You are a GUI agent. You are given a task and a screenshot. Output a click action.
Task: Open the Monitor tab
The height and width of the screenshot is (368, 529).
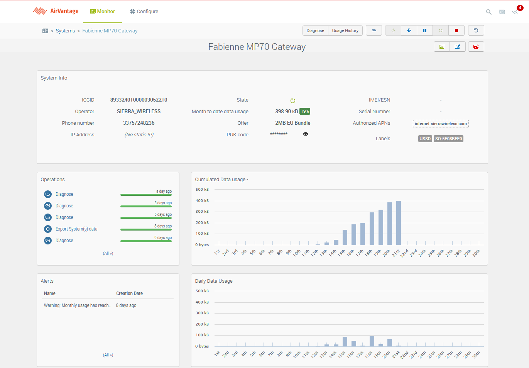103,12
